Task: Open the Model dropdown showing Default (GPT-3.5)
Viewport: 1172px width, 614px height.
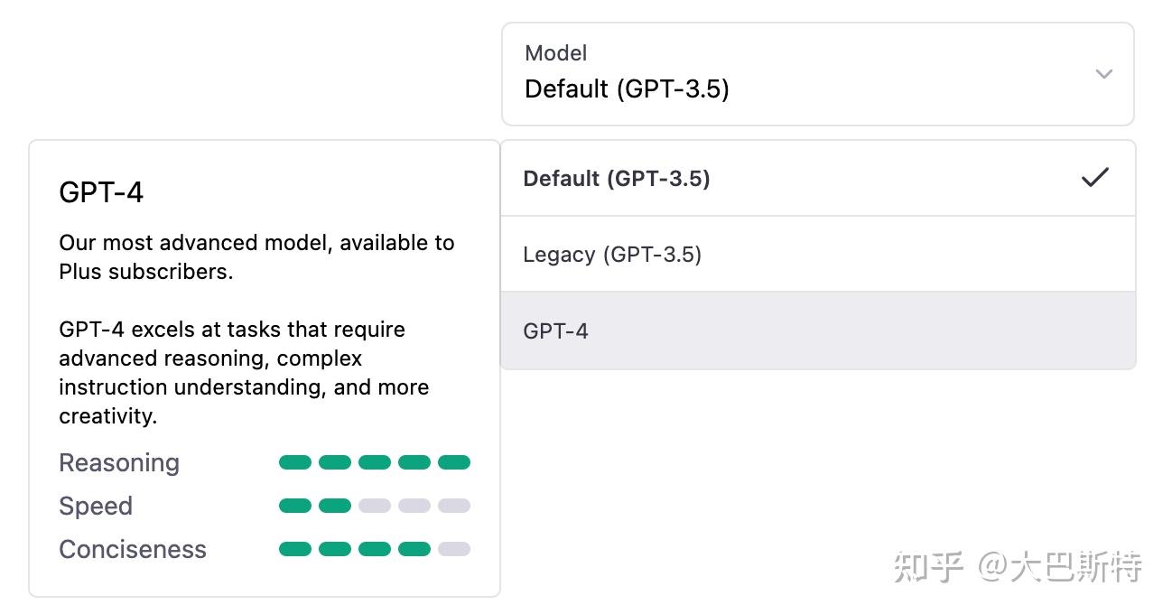Action: pos(817,74)
